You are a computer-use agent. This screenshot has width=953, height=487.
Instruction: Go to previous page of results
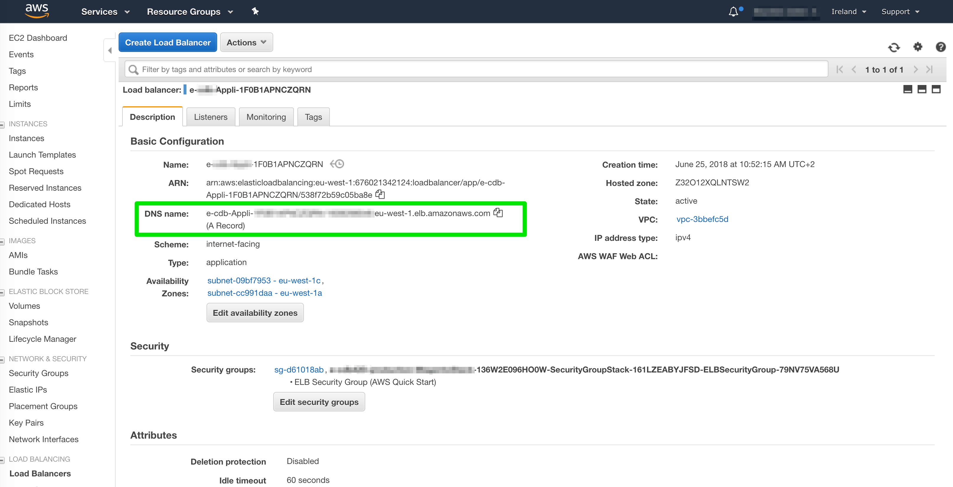coord(854,70)
